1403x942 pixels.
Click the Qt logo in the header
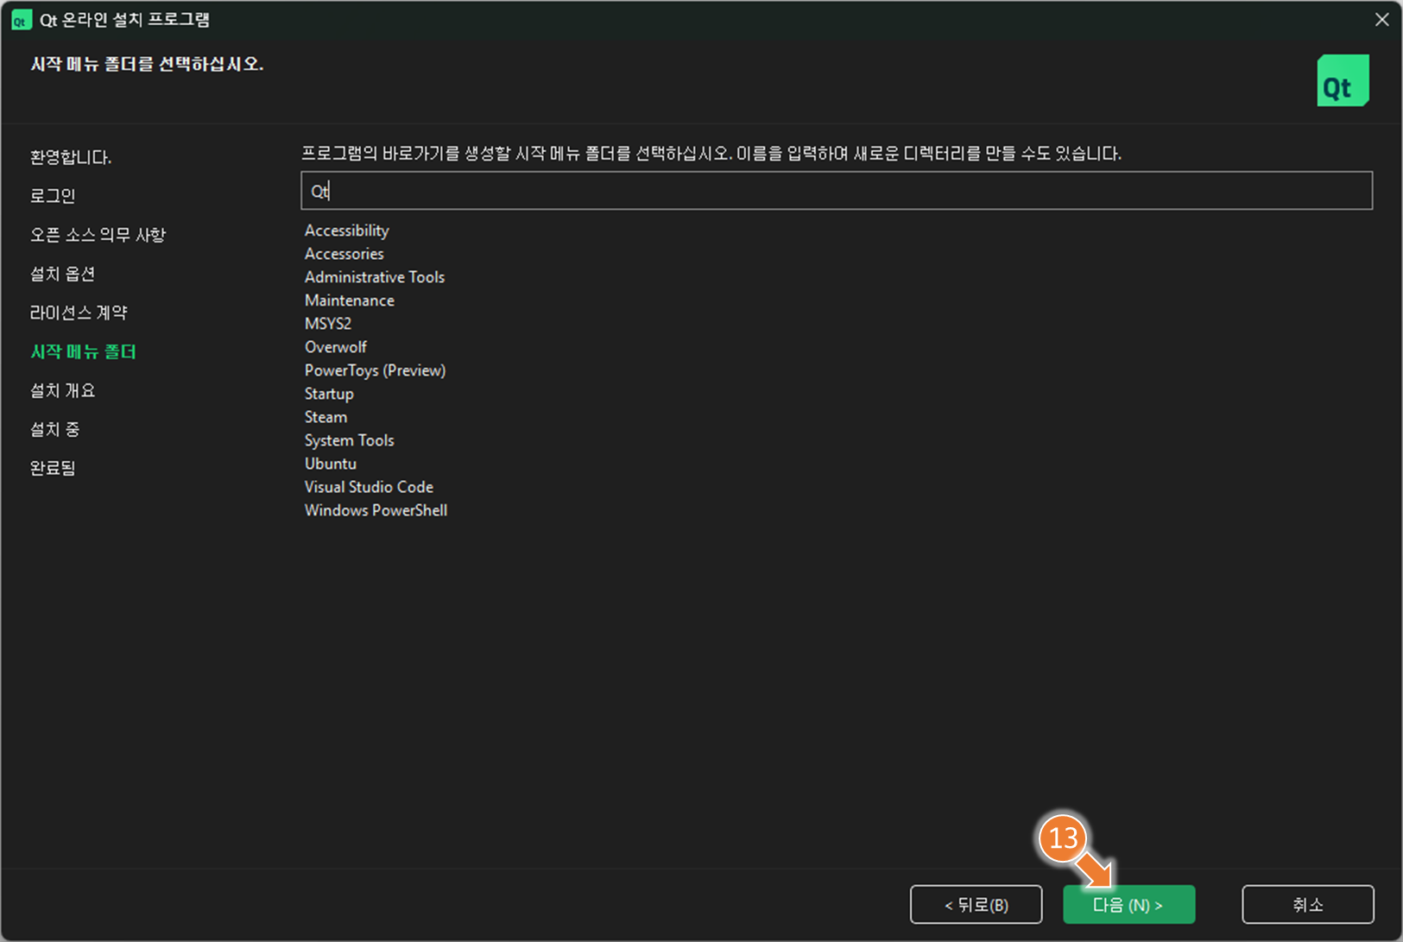pos(1343,80)
